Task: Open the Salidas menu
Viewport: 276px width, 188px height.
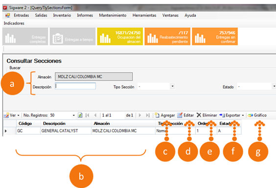Action: (x=41, y=15)
